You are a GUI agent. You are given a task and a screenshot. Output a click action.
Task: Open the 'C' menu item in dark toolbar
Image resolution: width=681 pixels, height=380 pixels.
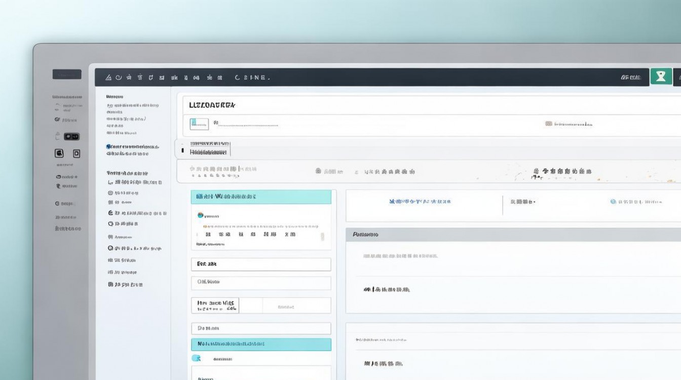point(238,78)
